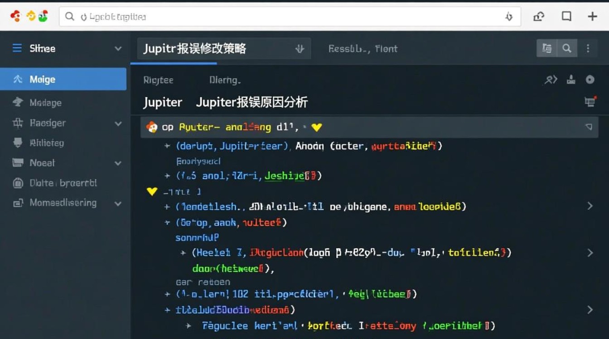Open the cart icon on the right edge

(590, 103)
